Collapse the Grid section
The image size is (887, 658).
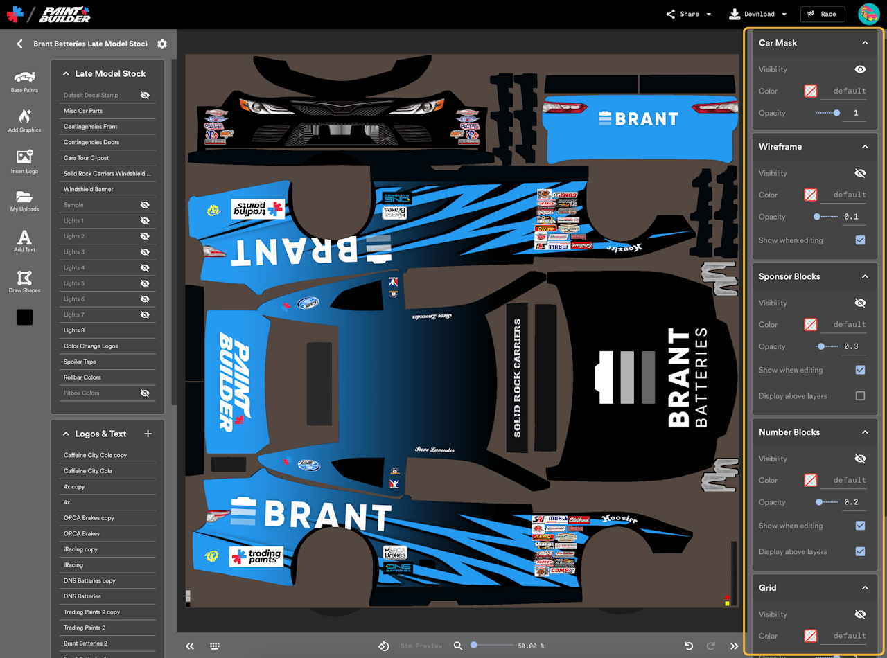pyautogui.click(x=865, y=588)
